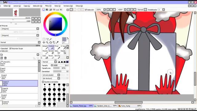Choose the Bol.tinta ink pen

coord(57,57)
